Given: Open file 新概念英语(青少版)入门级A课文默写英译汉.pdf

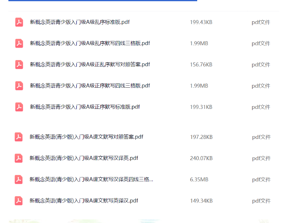Looking at the screenshot, I should [x=84, y=201].
